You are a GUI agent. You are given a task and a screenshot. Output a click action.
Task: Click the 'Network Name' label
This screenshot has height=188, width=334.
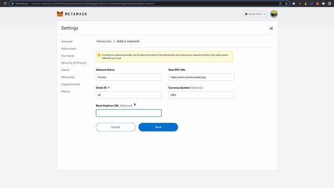105,69
